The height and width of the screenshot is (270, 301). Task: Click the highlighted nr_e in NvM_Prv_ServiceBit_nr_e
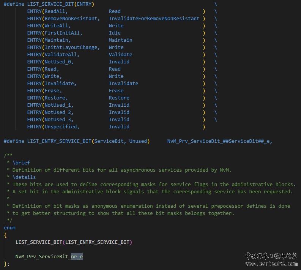[77, 257]
